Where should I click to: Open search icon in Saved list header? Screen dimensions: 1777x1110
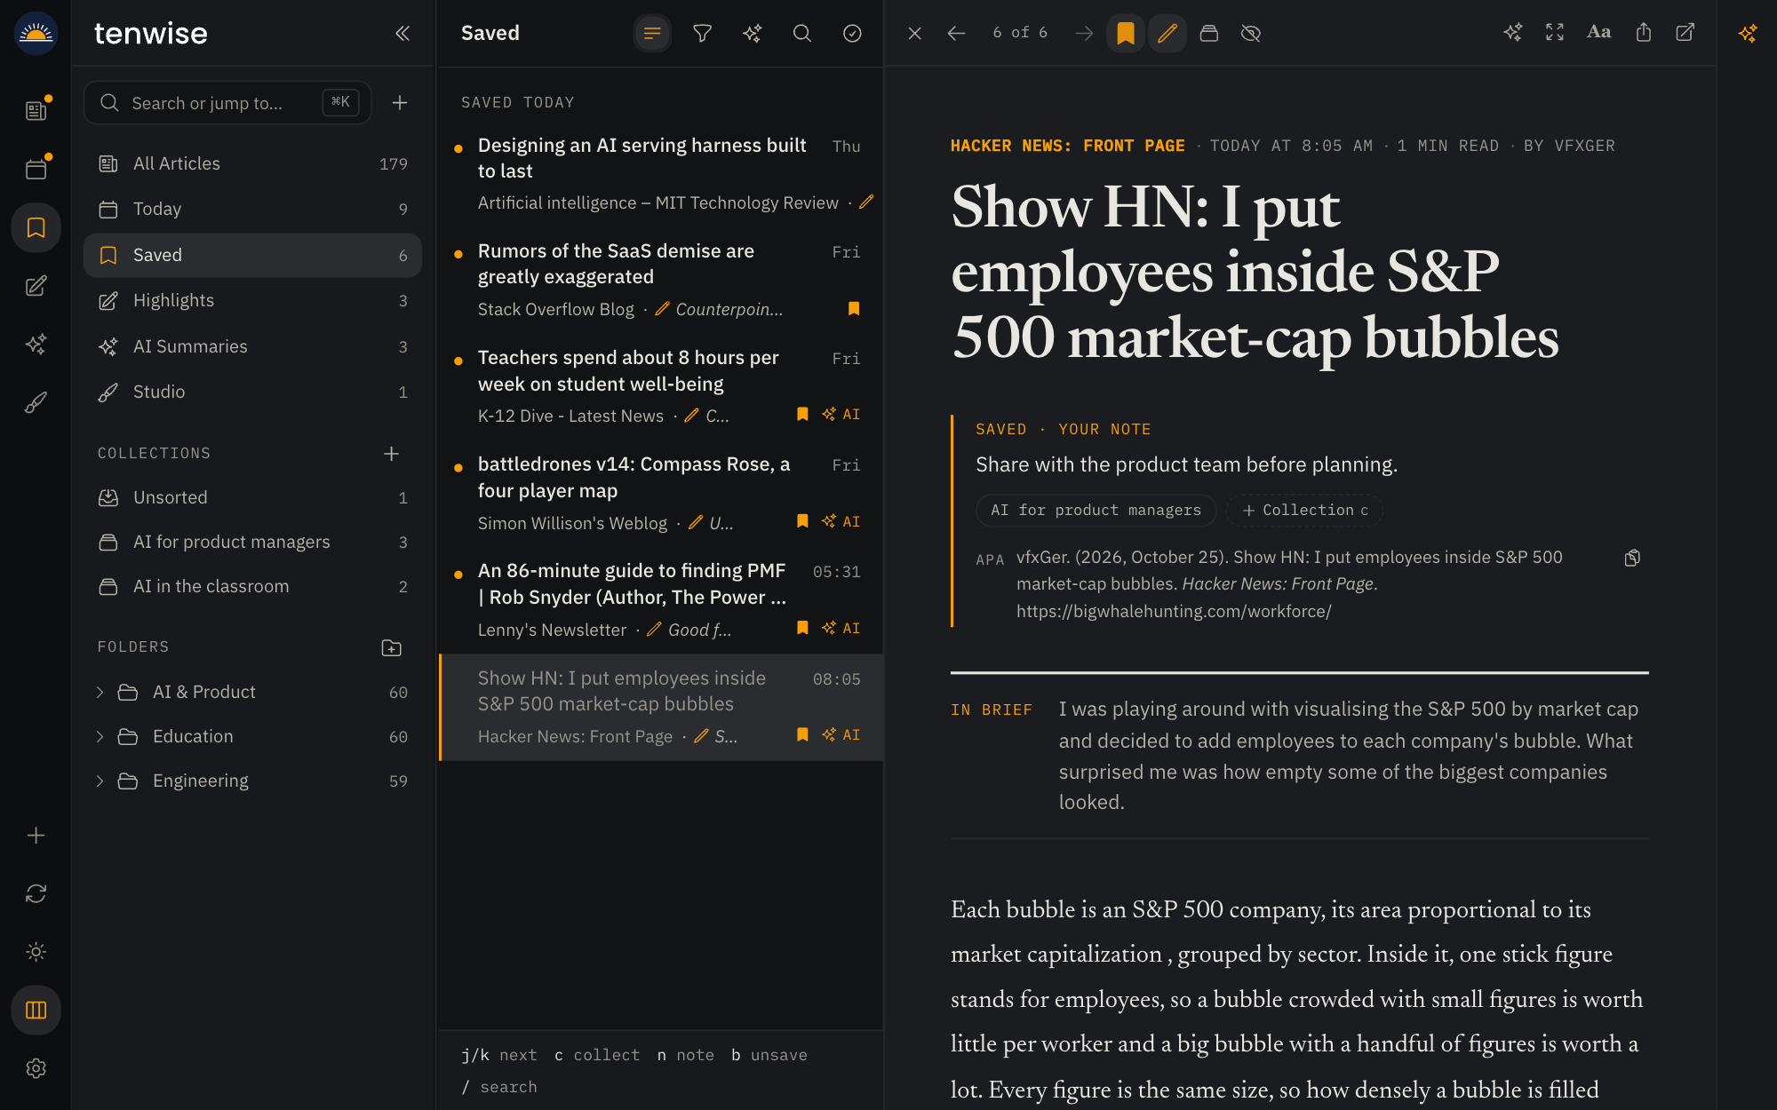tap(802, 33)
